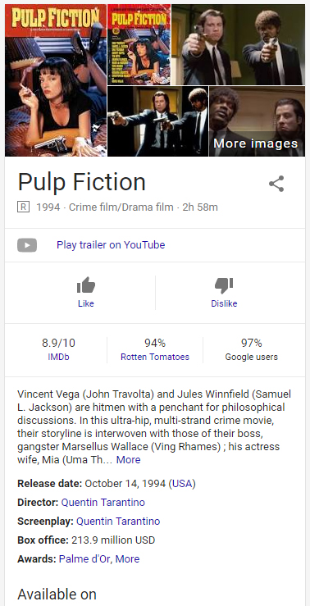Open the Quentin Tarantino screenplay link
Viewport: 310px width, 606px height.
tap(118, 522)
